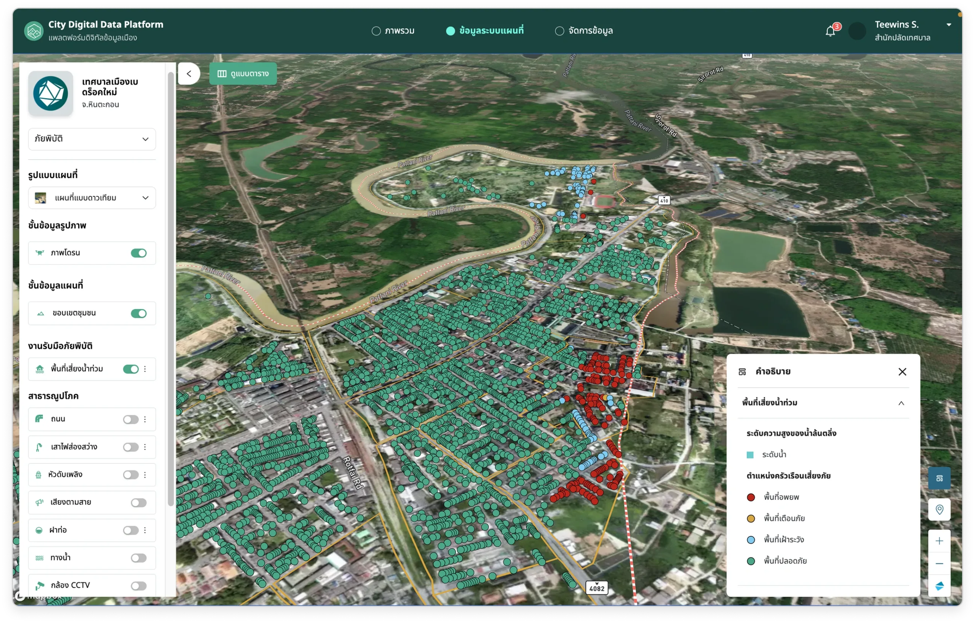The height and width of the screenshot is (623, 975).
Task: Turn on the กล้อง CCTV toggle
Action: pos(139,586)
